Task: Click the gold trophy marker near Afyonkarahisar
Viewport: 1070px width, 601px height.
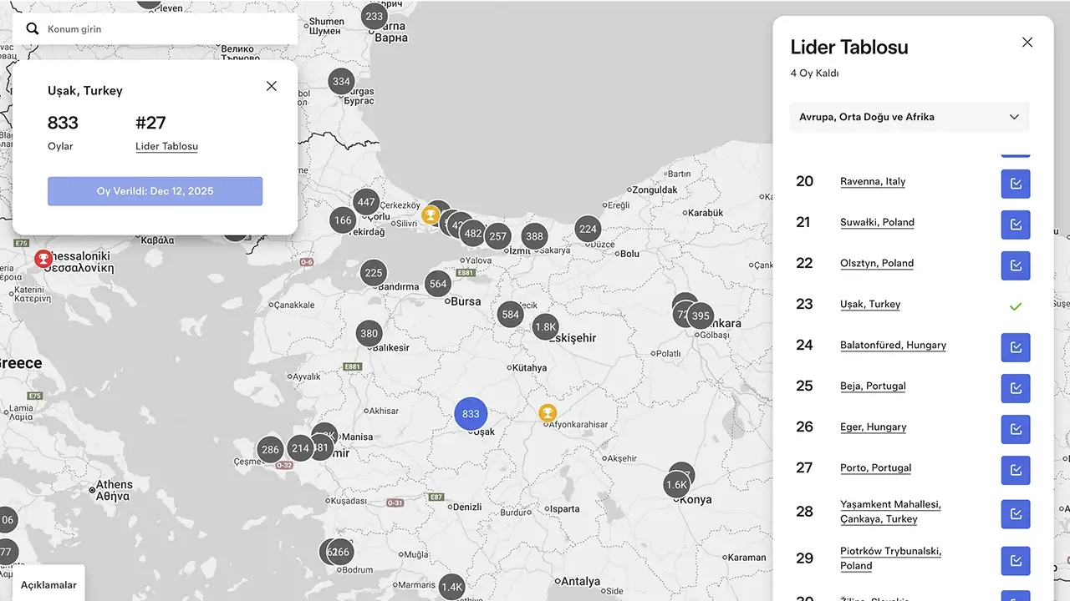Action: click(547, 413)
